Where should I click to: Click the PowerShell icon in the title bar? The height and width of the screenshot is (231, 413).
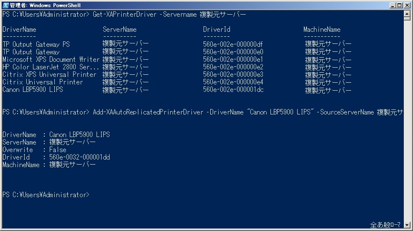pos(5,5)
